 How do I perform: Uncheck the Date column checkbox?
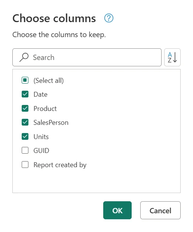tap(25, 94)
